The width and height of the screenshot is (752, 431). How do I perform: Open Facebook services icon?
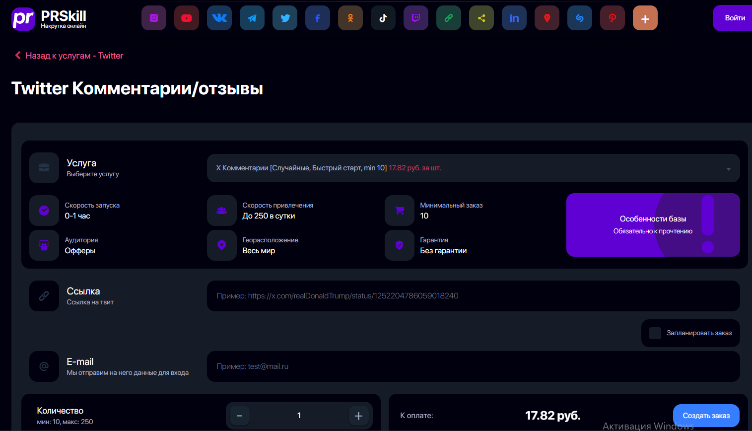[x=318, y=18]
